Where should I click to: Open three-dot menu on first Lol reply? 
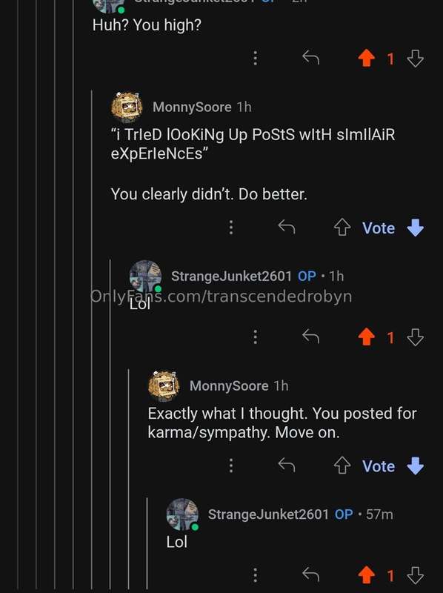tap(256, 337)
